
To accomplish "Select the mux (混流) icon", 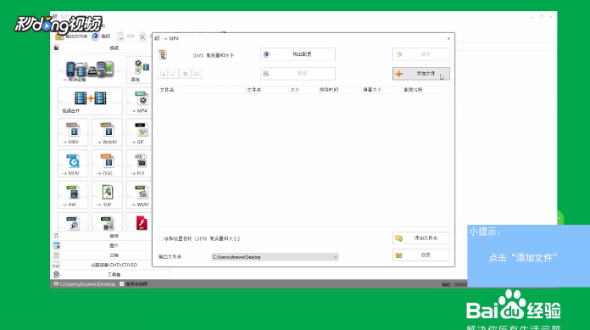I will tap(140, 70).
